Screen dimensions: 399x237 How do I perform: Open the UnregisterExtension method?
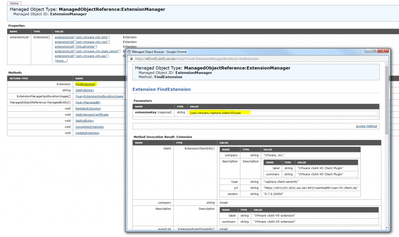(x=90, y=127)
